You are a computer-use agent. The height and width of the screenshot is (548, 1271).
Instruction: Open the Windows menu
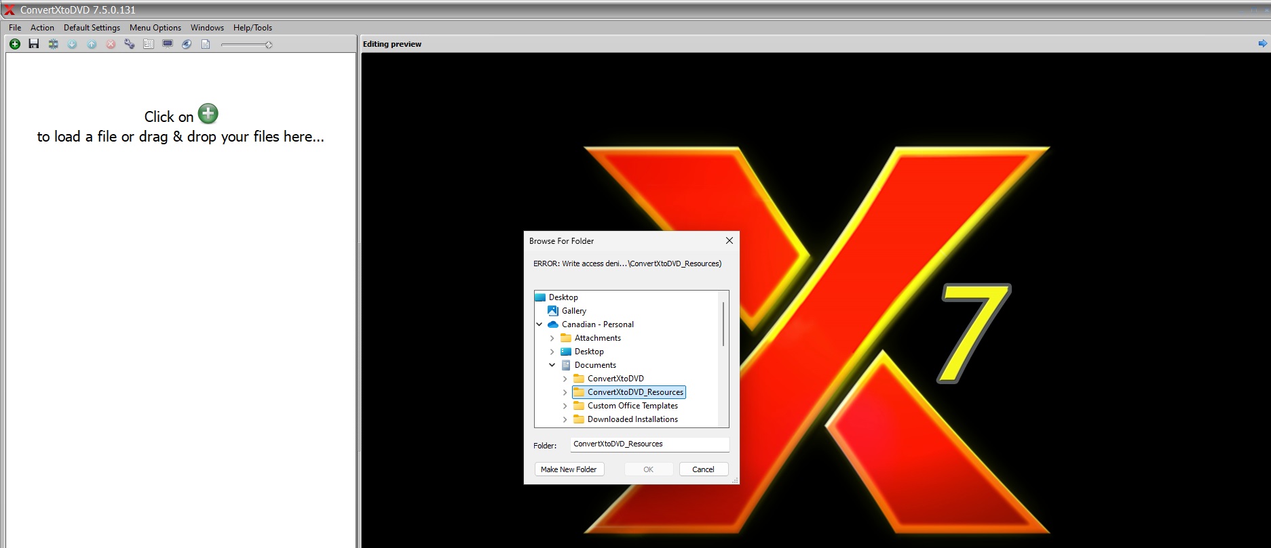click(x=207, y=28)
